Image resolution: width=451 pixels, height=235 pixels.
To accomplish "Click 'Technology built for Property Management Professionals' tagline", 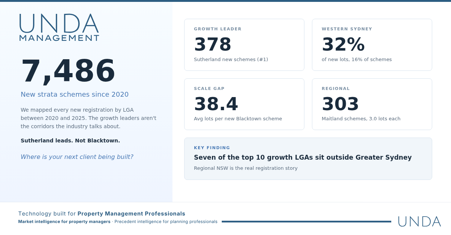I will (x=102, y=214).
